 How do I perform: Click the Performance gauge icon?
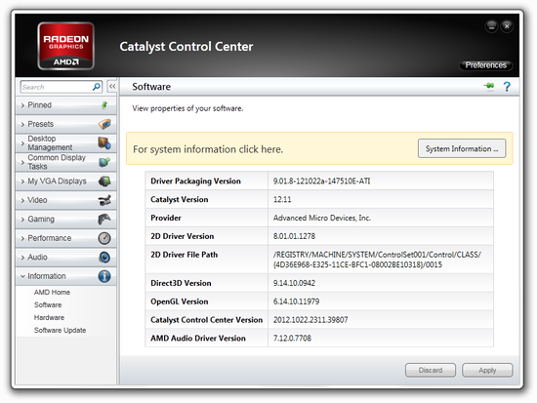pos(104,238)
